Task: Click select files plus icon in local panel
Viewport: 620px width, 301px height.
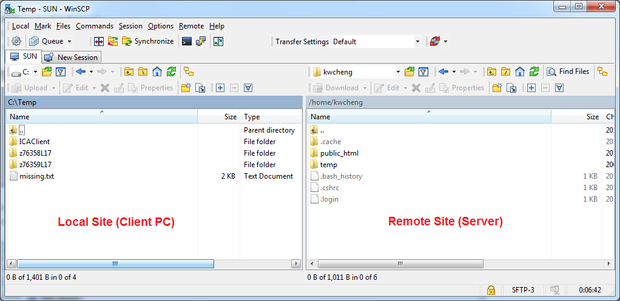Action: click(x=220, y=88)
